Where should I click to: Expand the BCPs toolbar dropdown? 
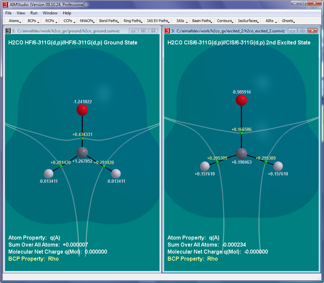(33, 21)
